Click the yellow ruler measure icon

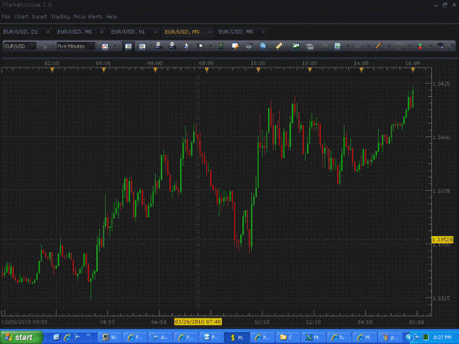pos(279,46)
